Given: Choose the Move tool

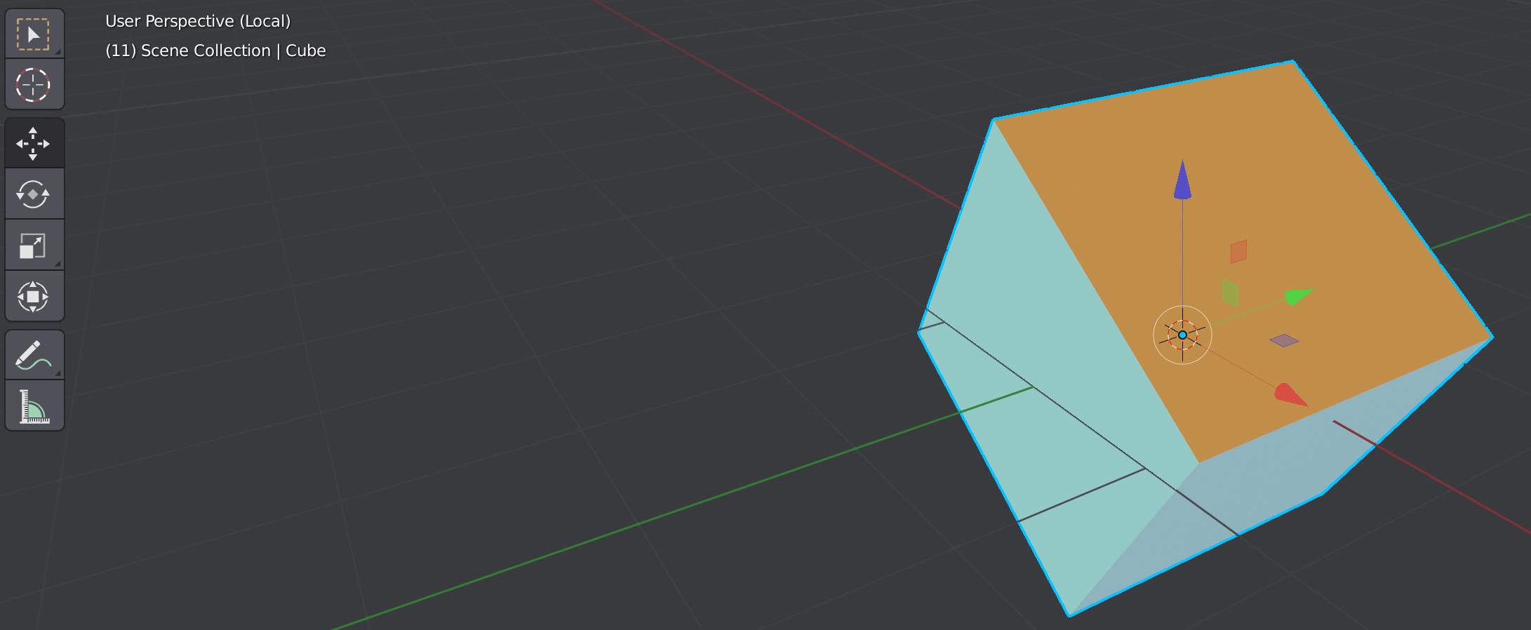Looking at the screenshot, I should [34, 144].
